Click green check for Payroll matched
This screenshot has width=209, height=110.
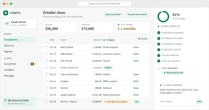[x=159, y=55]
